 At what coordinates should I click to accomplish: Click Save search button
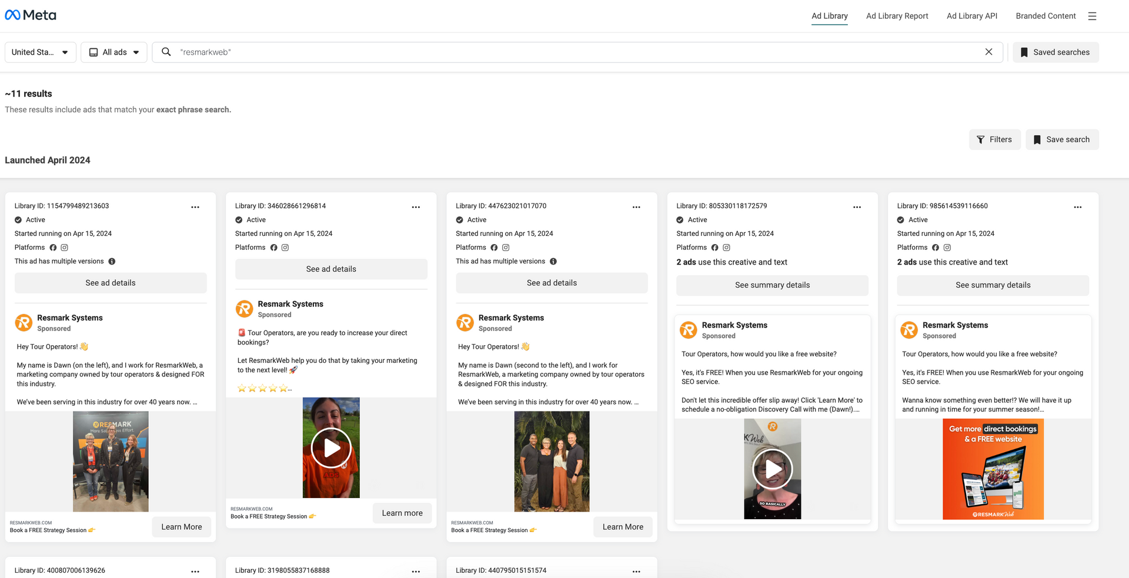(x=1062, y=139)
